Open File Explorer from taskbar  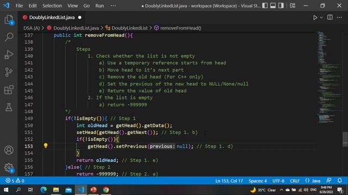tap(56, 190)
